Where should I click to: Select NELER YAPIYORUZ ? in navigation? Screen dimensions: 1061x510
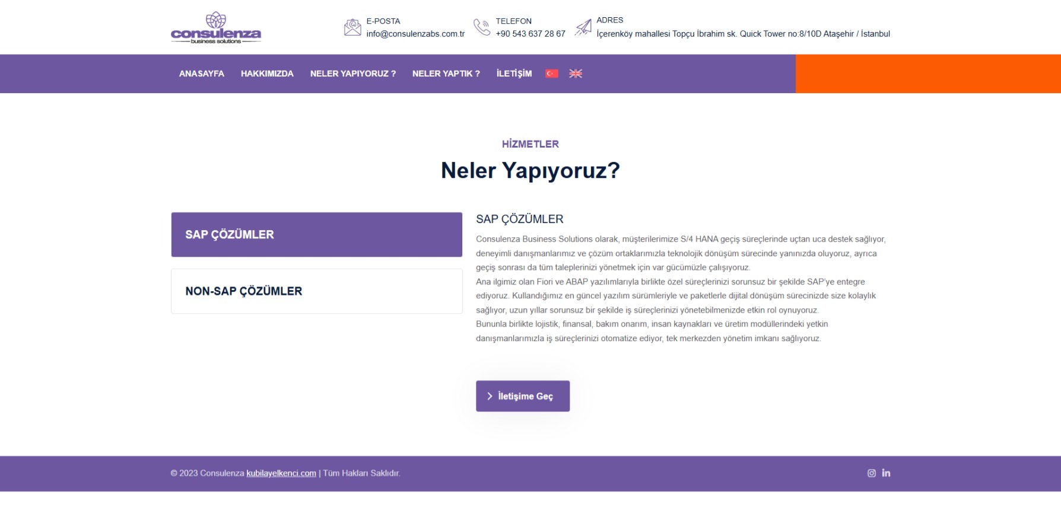352,74
